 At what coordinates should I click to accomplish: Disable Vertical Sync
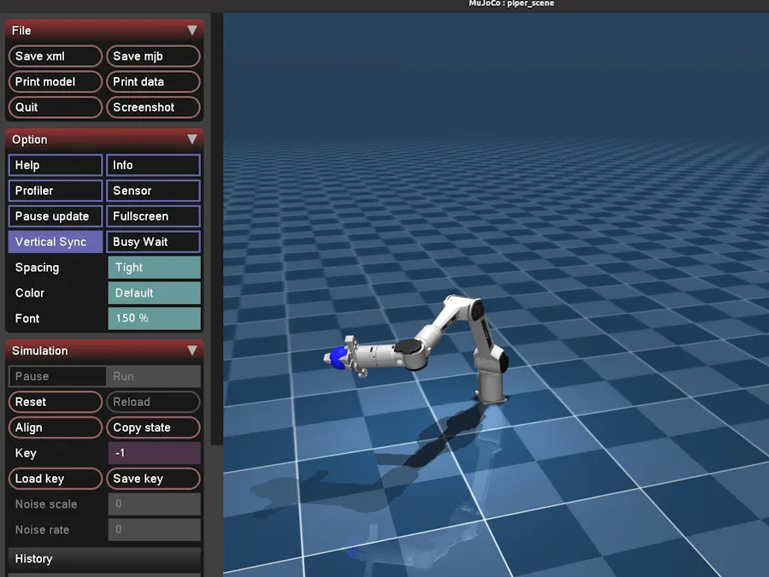click(55, 241)
